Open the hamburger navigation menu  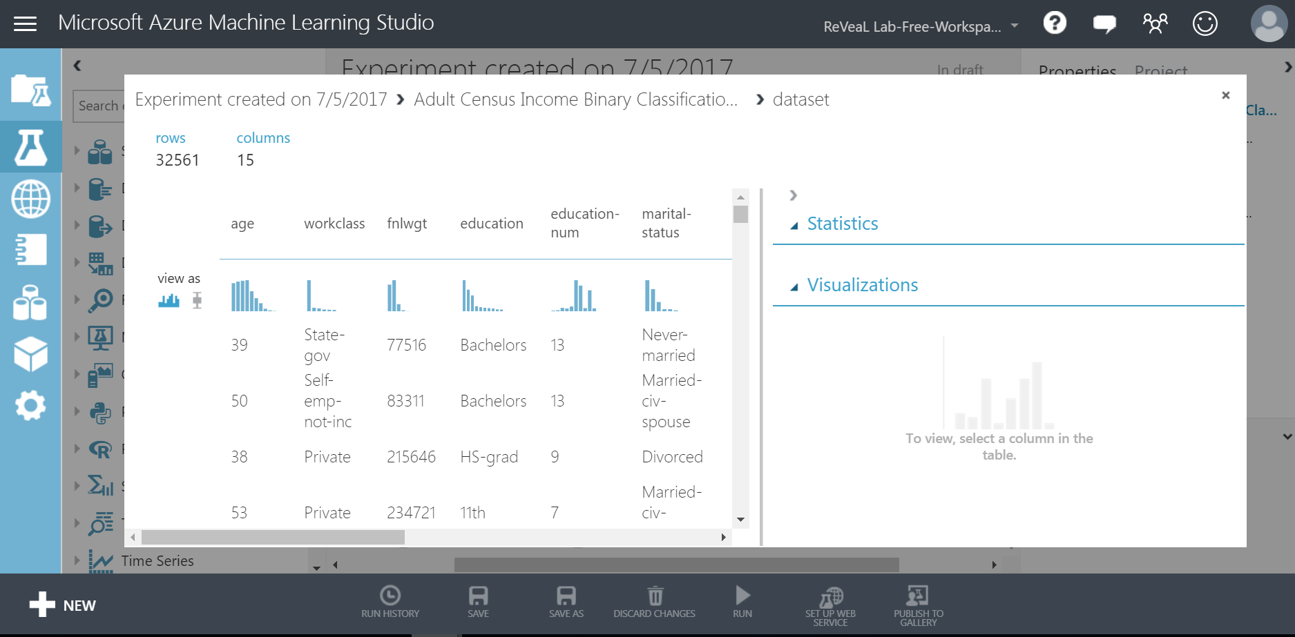click(26, 24)
